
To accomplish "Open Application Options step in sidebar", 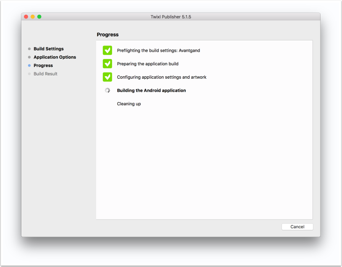I will 55,57.
